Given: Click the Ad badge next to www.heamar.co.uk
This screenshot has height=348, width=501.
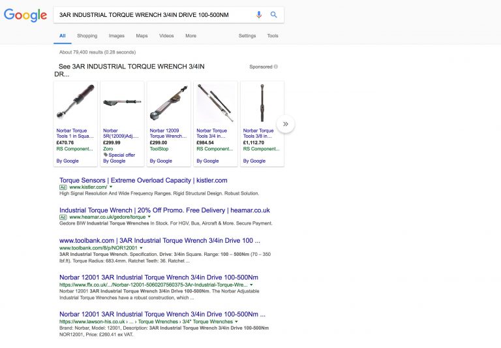Looking at the screenshot, I should 63,217.
